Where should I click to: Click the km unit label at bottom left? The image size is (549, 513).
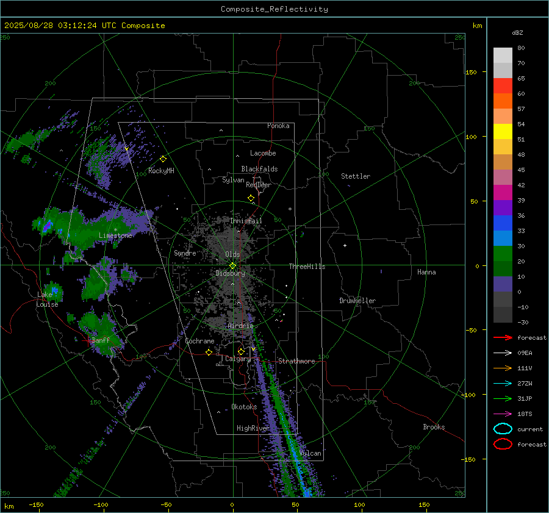coord(9,506)
